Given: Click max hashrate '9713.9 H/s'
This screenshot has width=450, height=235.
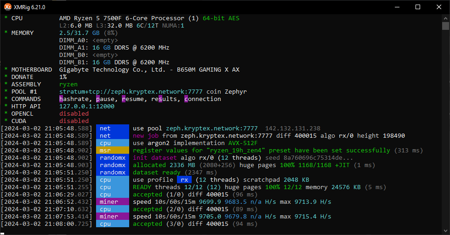Looking at the screenshot, I should pos(313,202).
